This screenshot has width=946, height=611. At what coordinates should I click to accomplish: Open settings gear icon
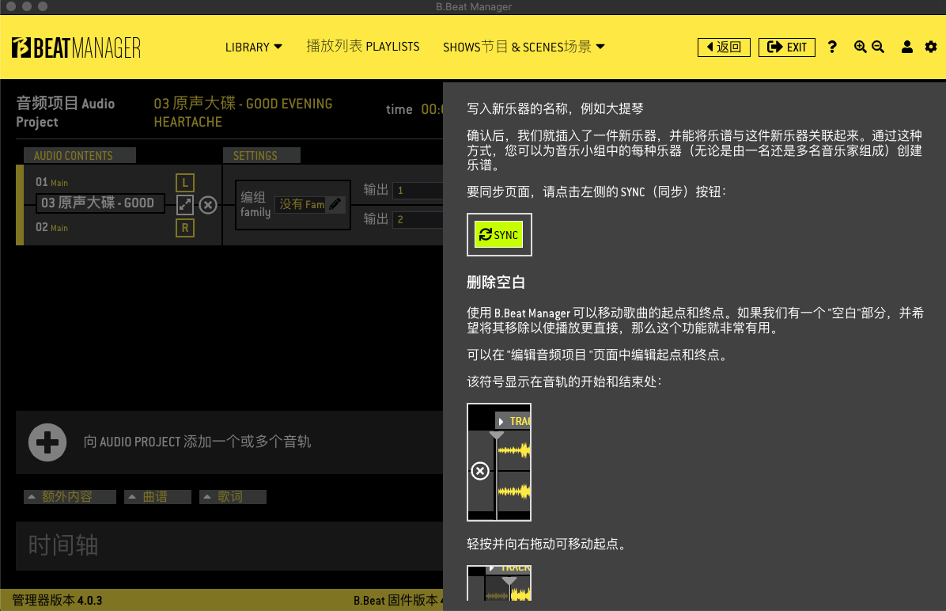[x=931, y=47]
